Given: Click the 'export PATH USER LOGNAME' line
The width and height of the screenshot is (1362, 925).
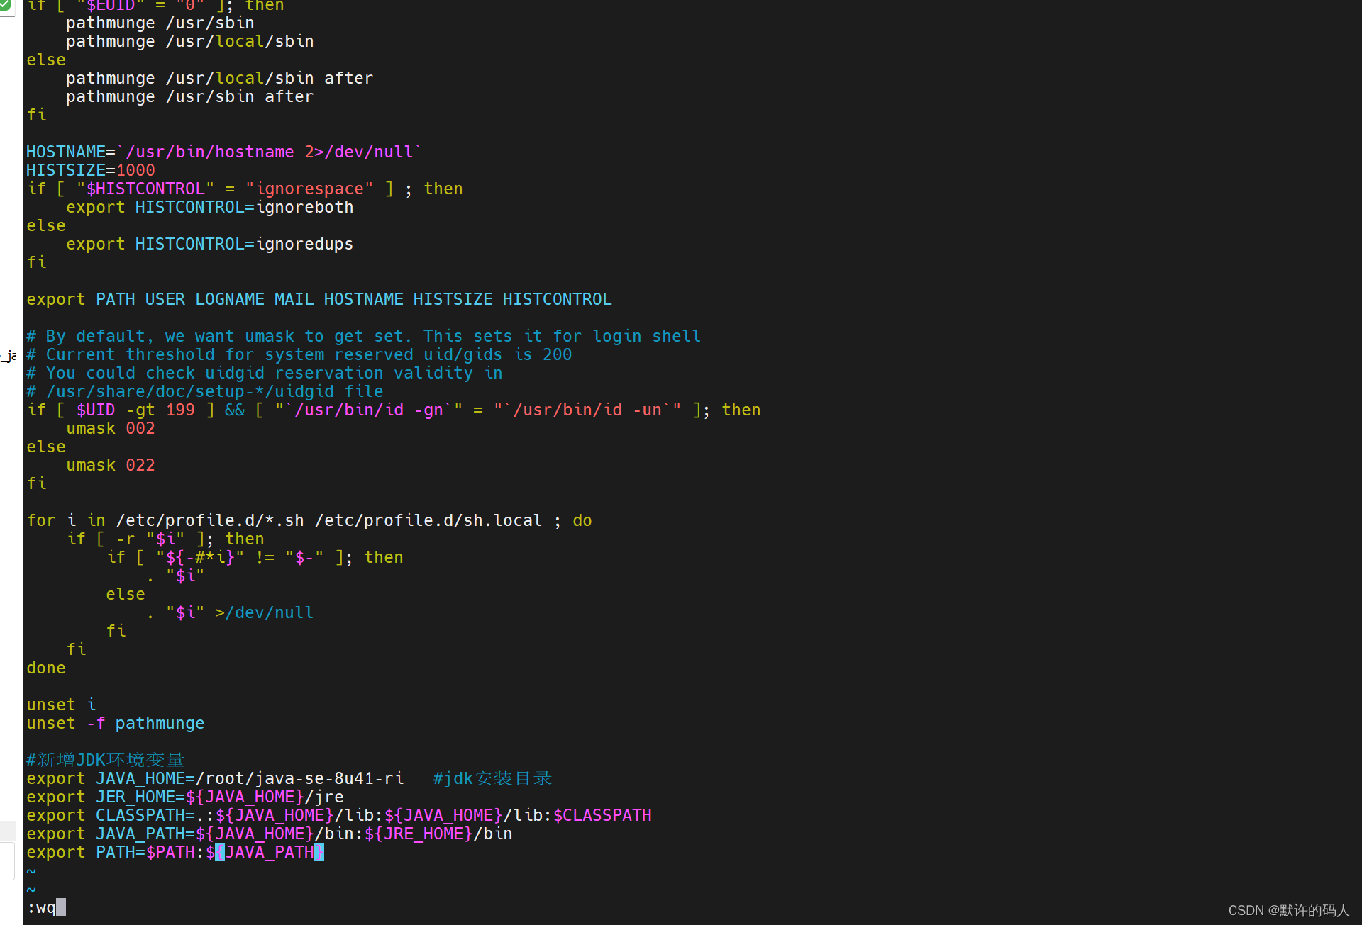Looking at the screenshot, I should coord(319,299).
